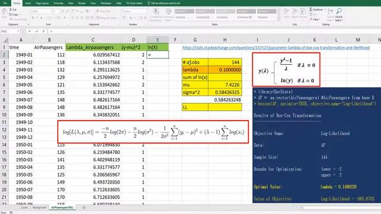The width and height of the screenshot is (381, 214).
Task: Select the lambda value cell 0.1000000
Action: point(225,70)
